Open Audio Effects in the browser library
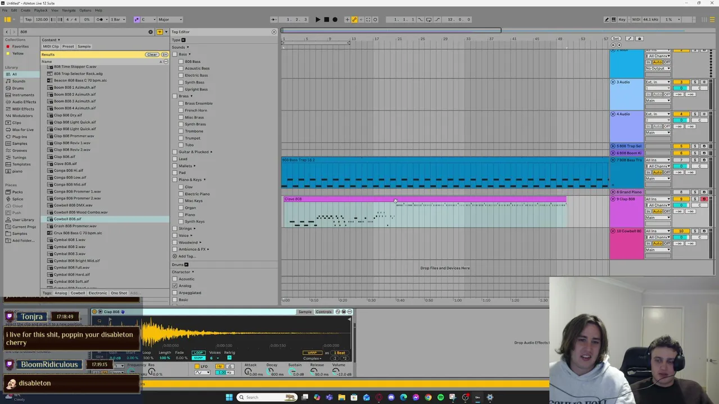Screen dimensions: 719x404 (x=24, y=102)
